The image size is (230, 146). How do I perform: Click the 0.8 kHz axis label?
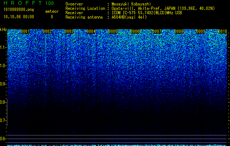[3, 102]
